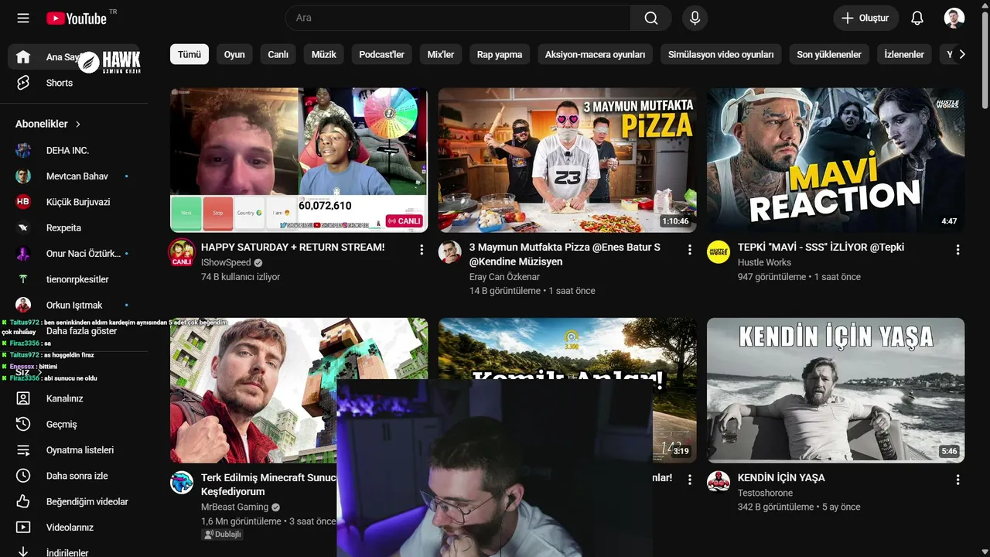Expand subscriptions with Daha fazla göster
The height and width of the screenshot is (557, 990).
tap(81, 331)
